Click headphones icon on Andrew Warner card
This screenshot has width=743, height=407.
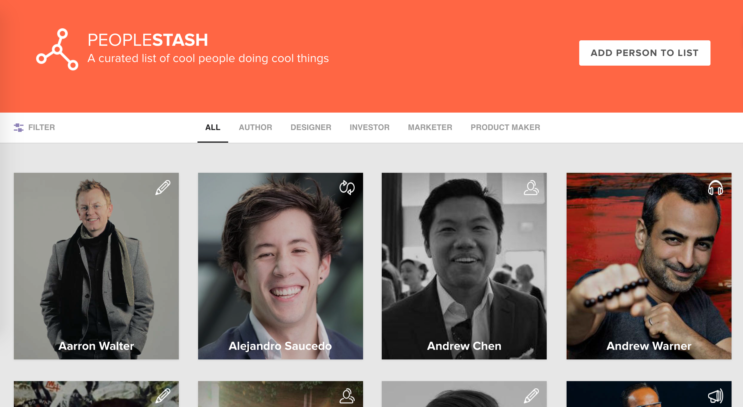[715, 188]
